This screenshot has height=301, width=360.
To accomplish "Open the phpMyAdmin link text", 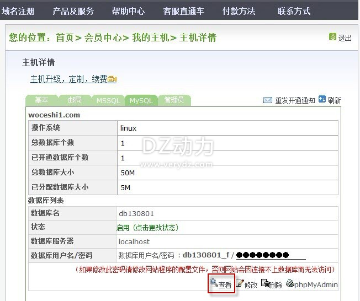I will pyautogui.click(x=316, y=284).
